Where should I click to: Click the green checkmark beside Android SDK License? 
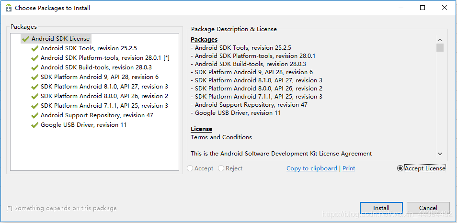click(x=25, y=39)
